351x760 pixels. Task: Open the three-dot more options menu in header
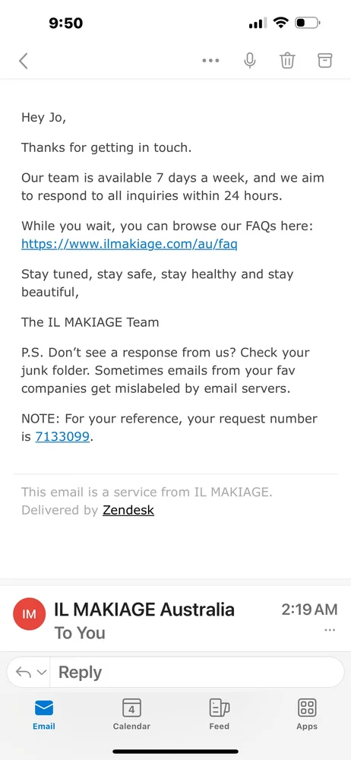210,61
